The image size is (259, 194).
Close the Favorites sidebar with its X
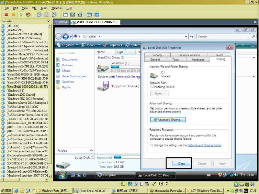pyautogui.click(x=48, y=21)
